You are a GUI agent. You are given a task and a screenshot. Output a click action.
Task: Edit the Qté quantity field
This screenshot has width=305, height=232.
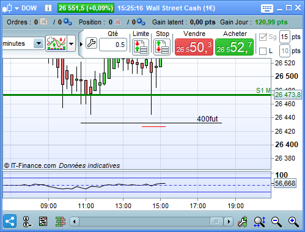[113, 45]
